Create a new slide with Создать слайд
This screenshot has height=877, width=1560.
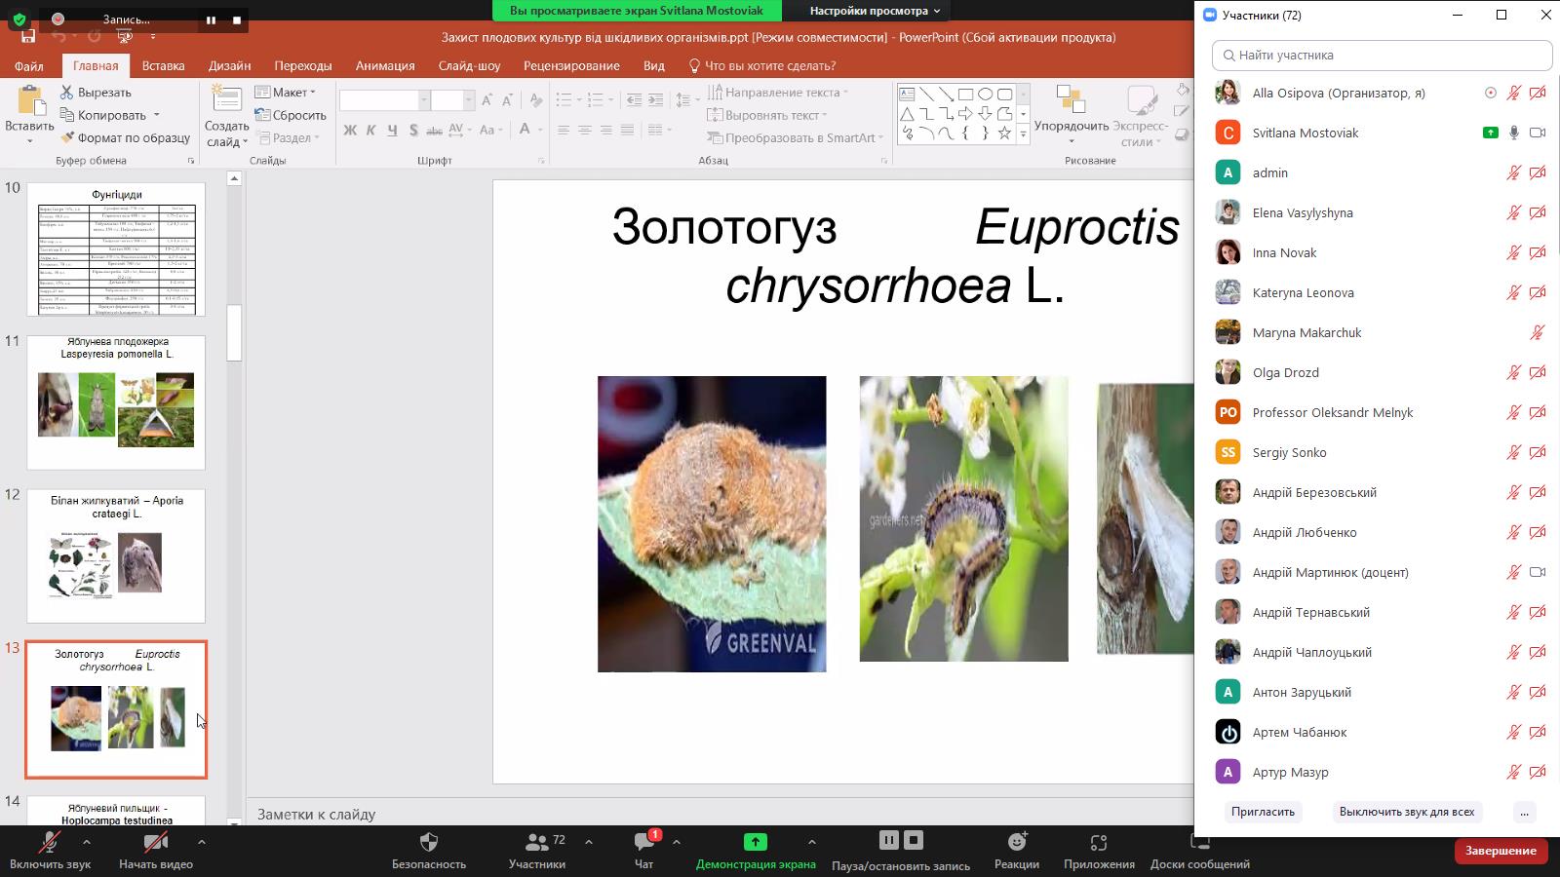[x=226, y=101]
